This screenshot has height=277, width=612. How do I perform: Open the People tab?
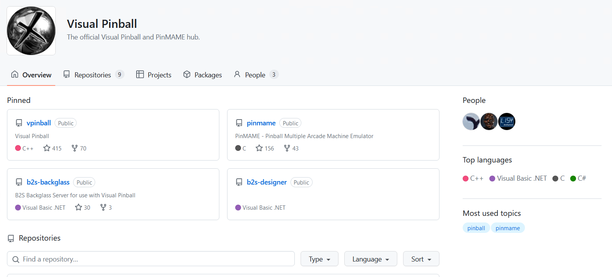coord(256,75)
